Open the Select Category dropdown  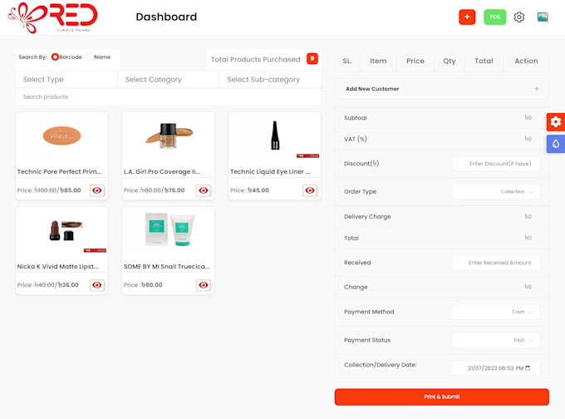[x=169, y=79]
